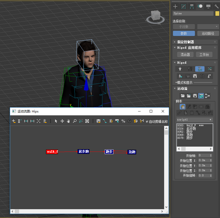The width and height of the screenshot is (220, 218).
Task: Click Append File folder-plus icon
Action: tap(189, 96)
